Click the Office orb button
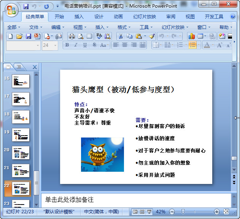Viewport: 240px width, 219px height. coord(12,10)
